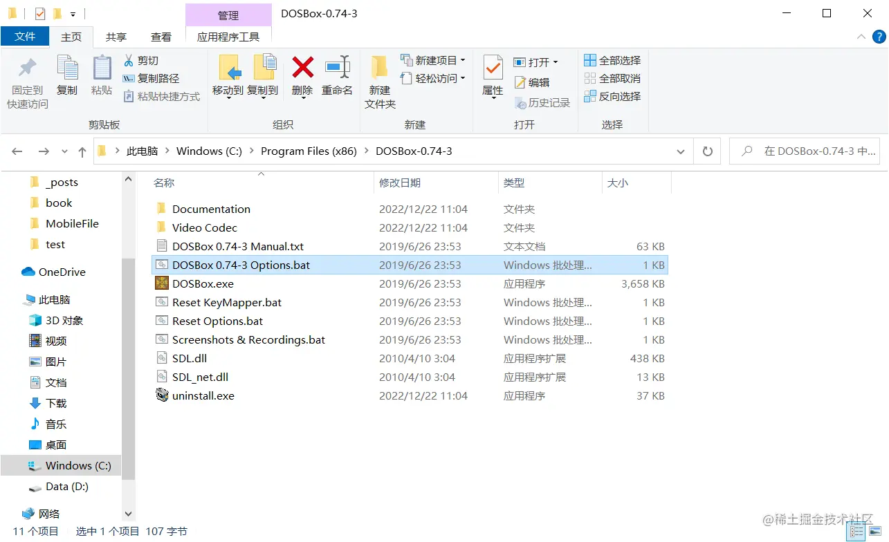
Task: Click the navigation pane scrollbar down arrow
Action: coord(128,514)
